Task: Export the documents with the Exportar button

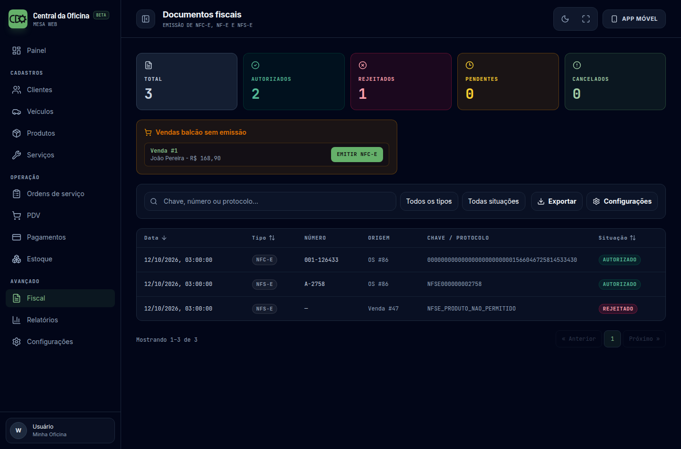Action: click(557, 201)
